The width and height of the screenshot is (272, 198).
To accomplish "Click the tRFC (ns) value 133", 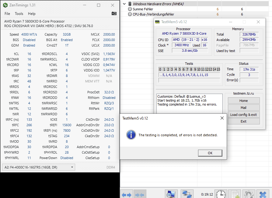I will coord(29,120).
